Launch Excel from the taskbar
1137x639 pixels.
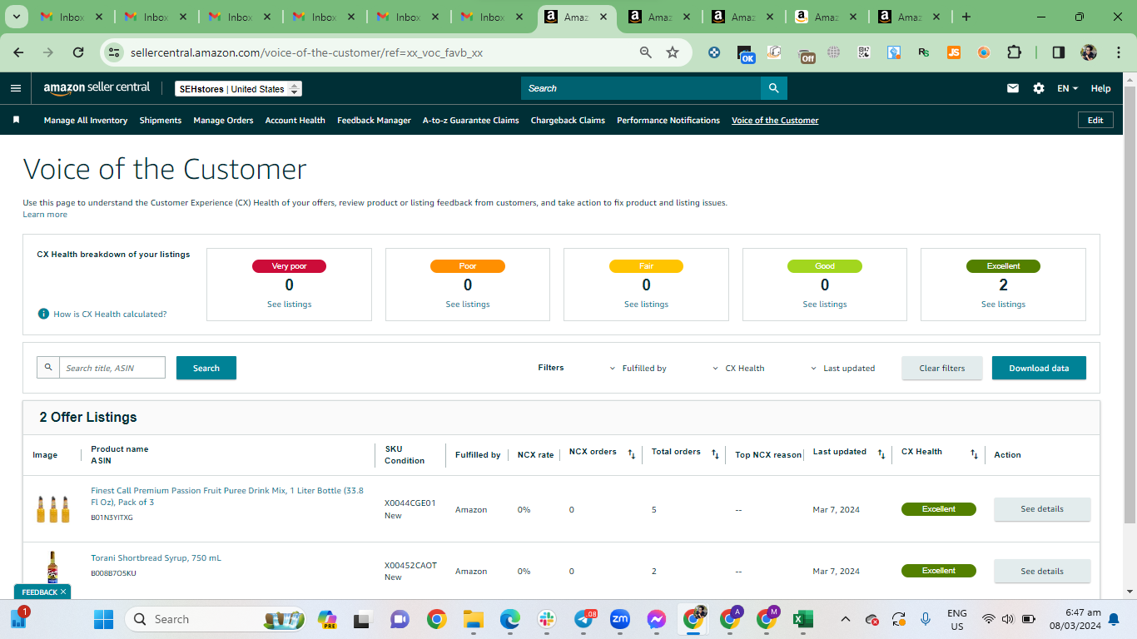coord(802,619)
